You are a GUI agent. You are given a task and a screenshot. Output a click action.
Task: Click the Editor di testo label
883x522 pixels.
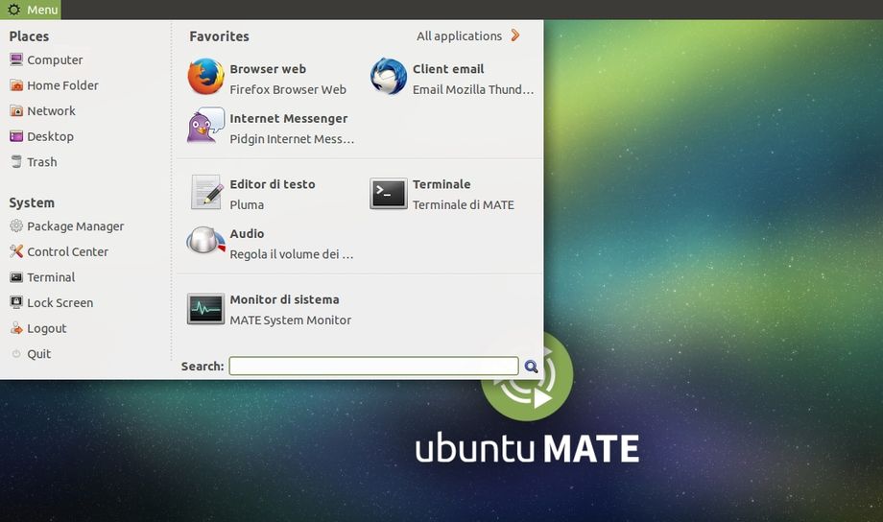[x=273, y=184]
